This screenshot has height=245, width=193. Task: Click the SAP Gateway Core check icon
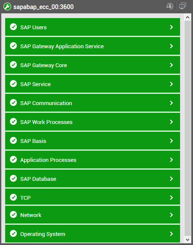[13, 65]
